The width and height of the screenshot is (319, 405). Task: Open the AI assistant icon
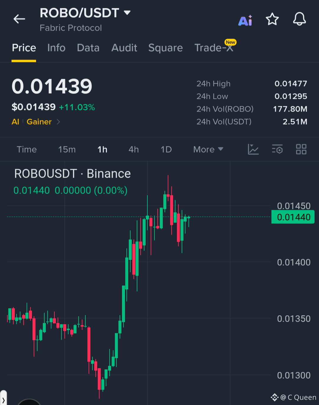pos(245,20)
